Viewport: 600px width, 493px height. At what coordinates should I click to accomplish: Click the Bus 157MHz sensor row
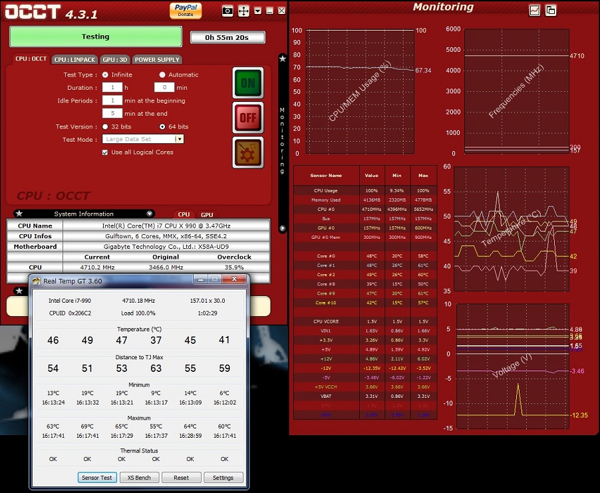point(365,219)
